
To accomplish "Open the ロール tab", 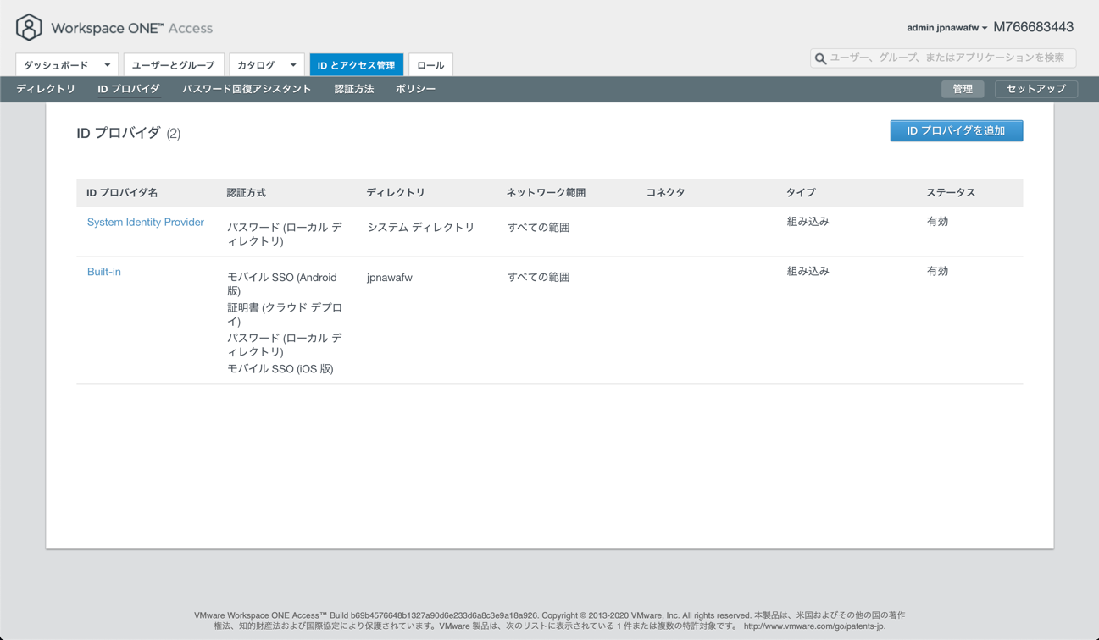I will click(430, 65).
